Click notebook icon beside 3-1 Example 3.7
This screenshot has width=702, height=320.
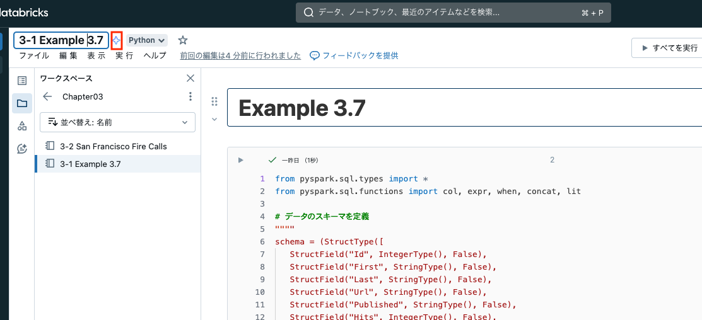(x=50, y=164)
